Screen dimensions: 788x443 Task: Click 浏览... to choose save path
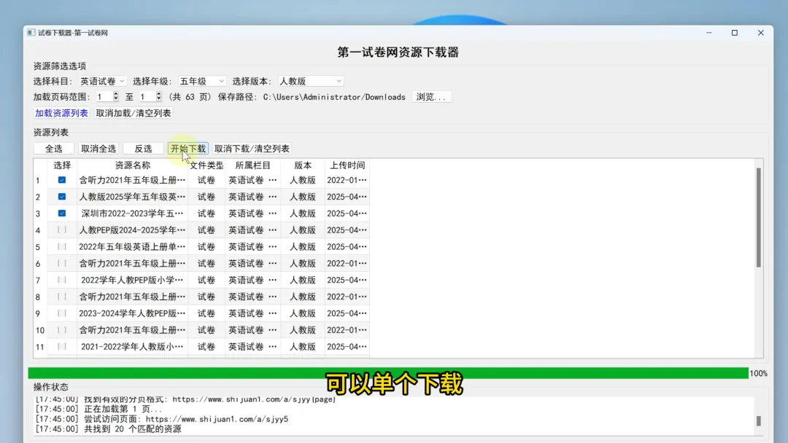point(431,97)
